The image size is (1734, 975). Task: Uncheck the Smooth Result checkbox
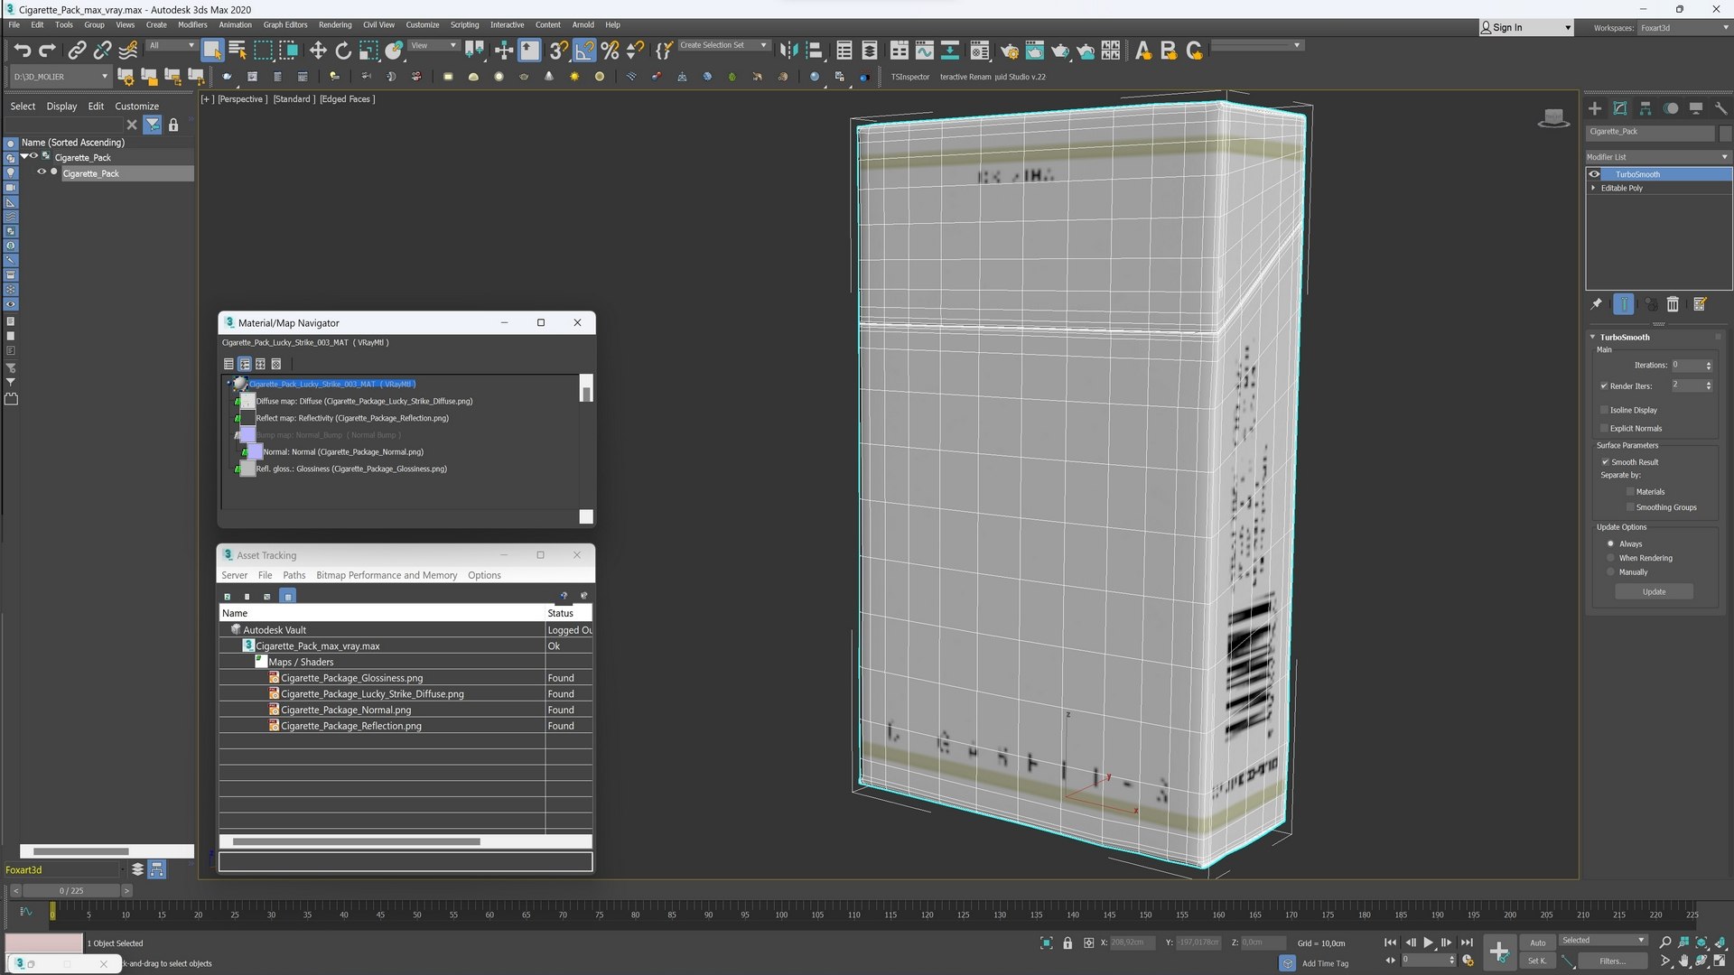click(x=1605, y=462)
